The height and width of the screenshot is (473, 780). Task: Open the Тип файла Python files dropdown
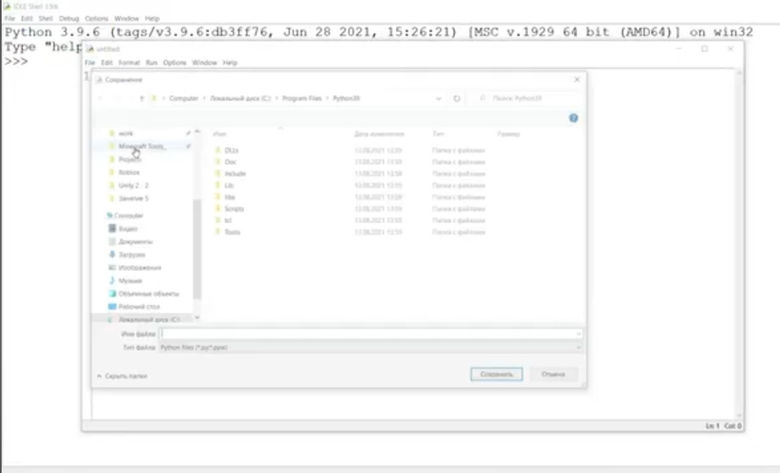[370, 348]
